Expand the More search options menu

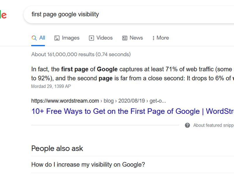click(163, 38)
